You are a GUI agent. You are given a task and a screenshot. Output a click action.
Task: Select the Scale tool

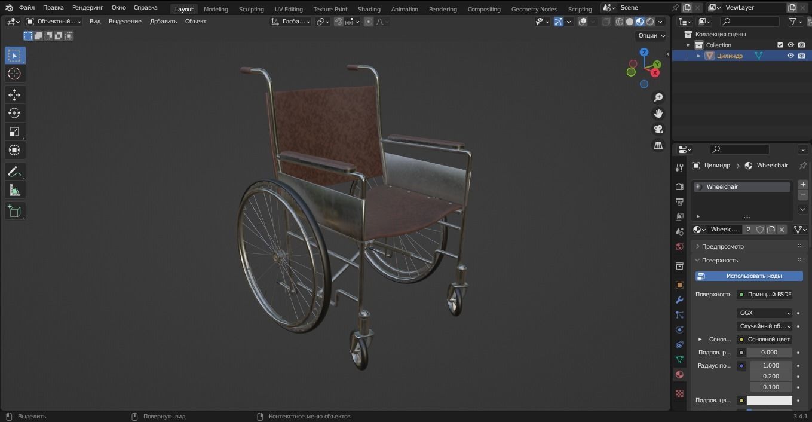(x=15, y=132)
